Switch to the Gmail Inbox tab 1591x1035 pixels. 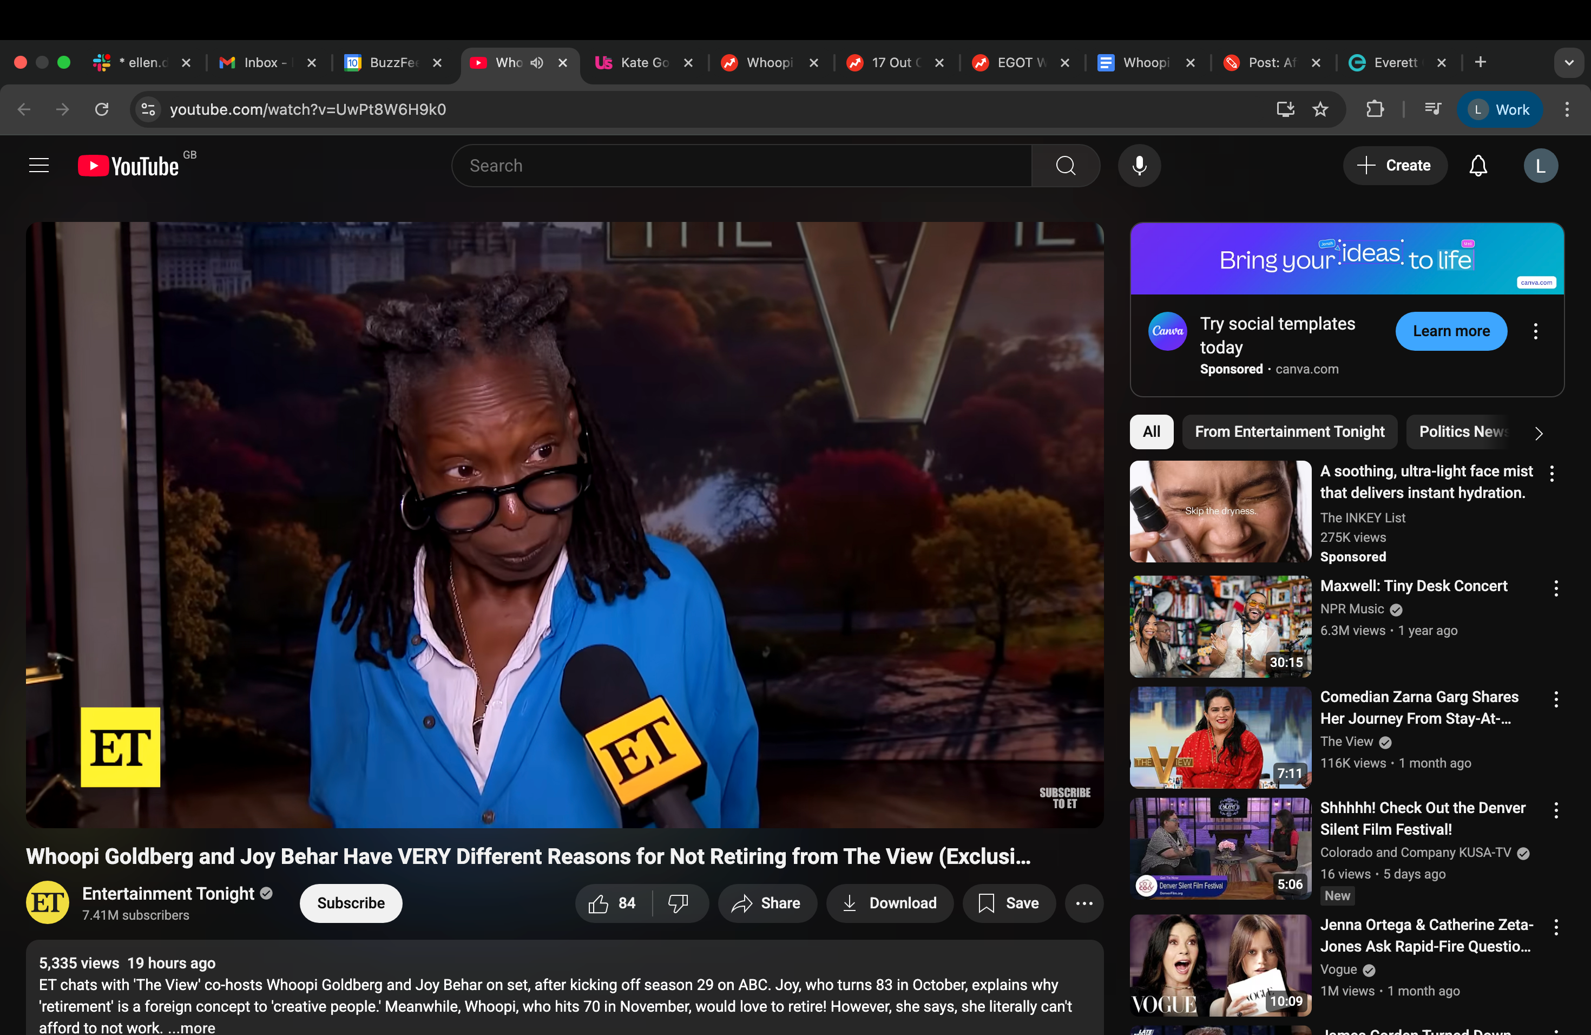click(x=268, y=62)
